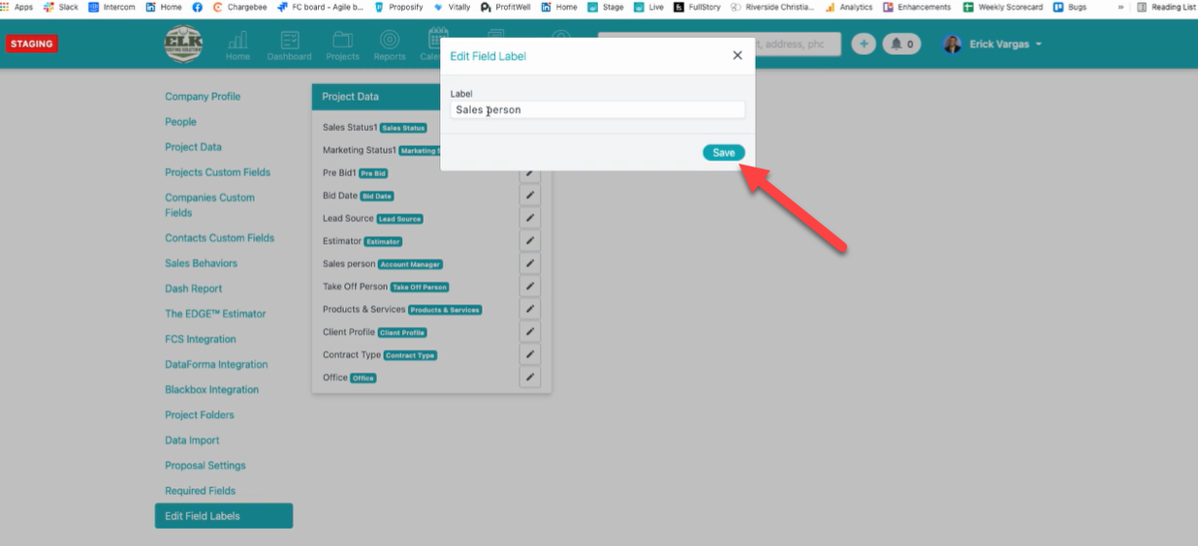Click the Label text input field

[597, 110]
